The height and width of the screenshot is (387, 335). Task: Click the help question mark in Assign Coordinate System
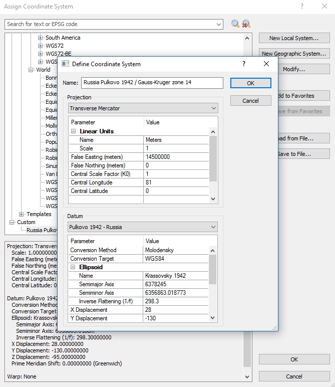[302, 7]
